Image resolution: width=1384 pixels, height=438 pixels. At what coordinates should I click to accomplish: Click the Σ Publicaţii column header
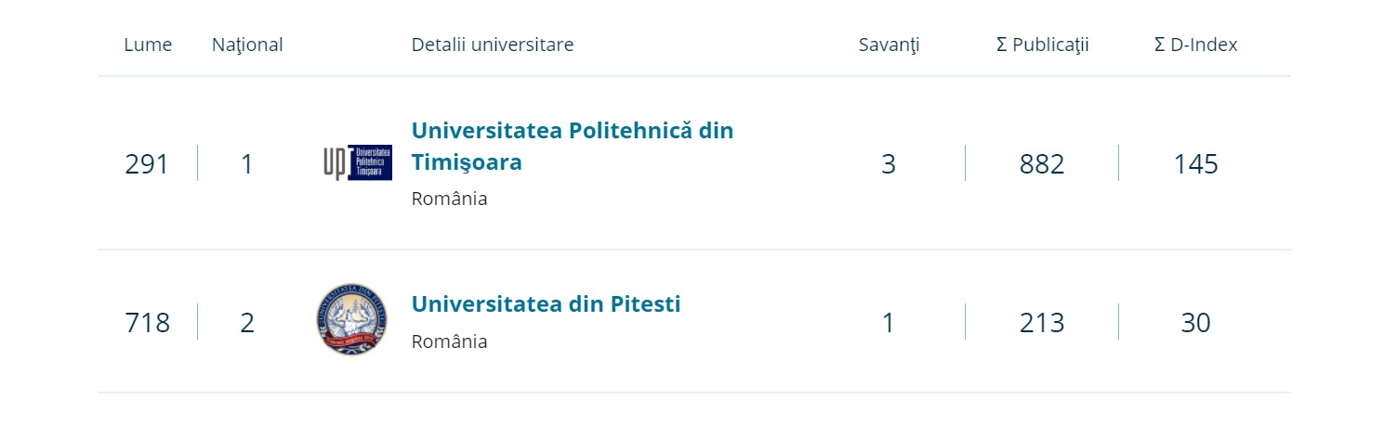coord(1042,45)
